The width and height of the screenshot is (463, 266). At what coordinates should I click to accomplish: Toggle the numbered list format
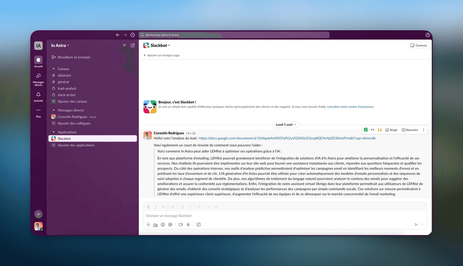click(182, 207)
